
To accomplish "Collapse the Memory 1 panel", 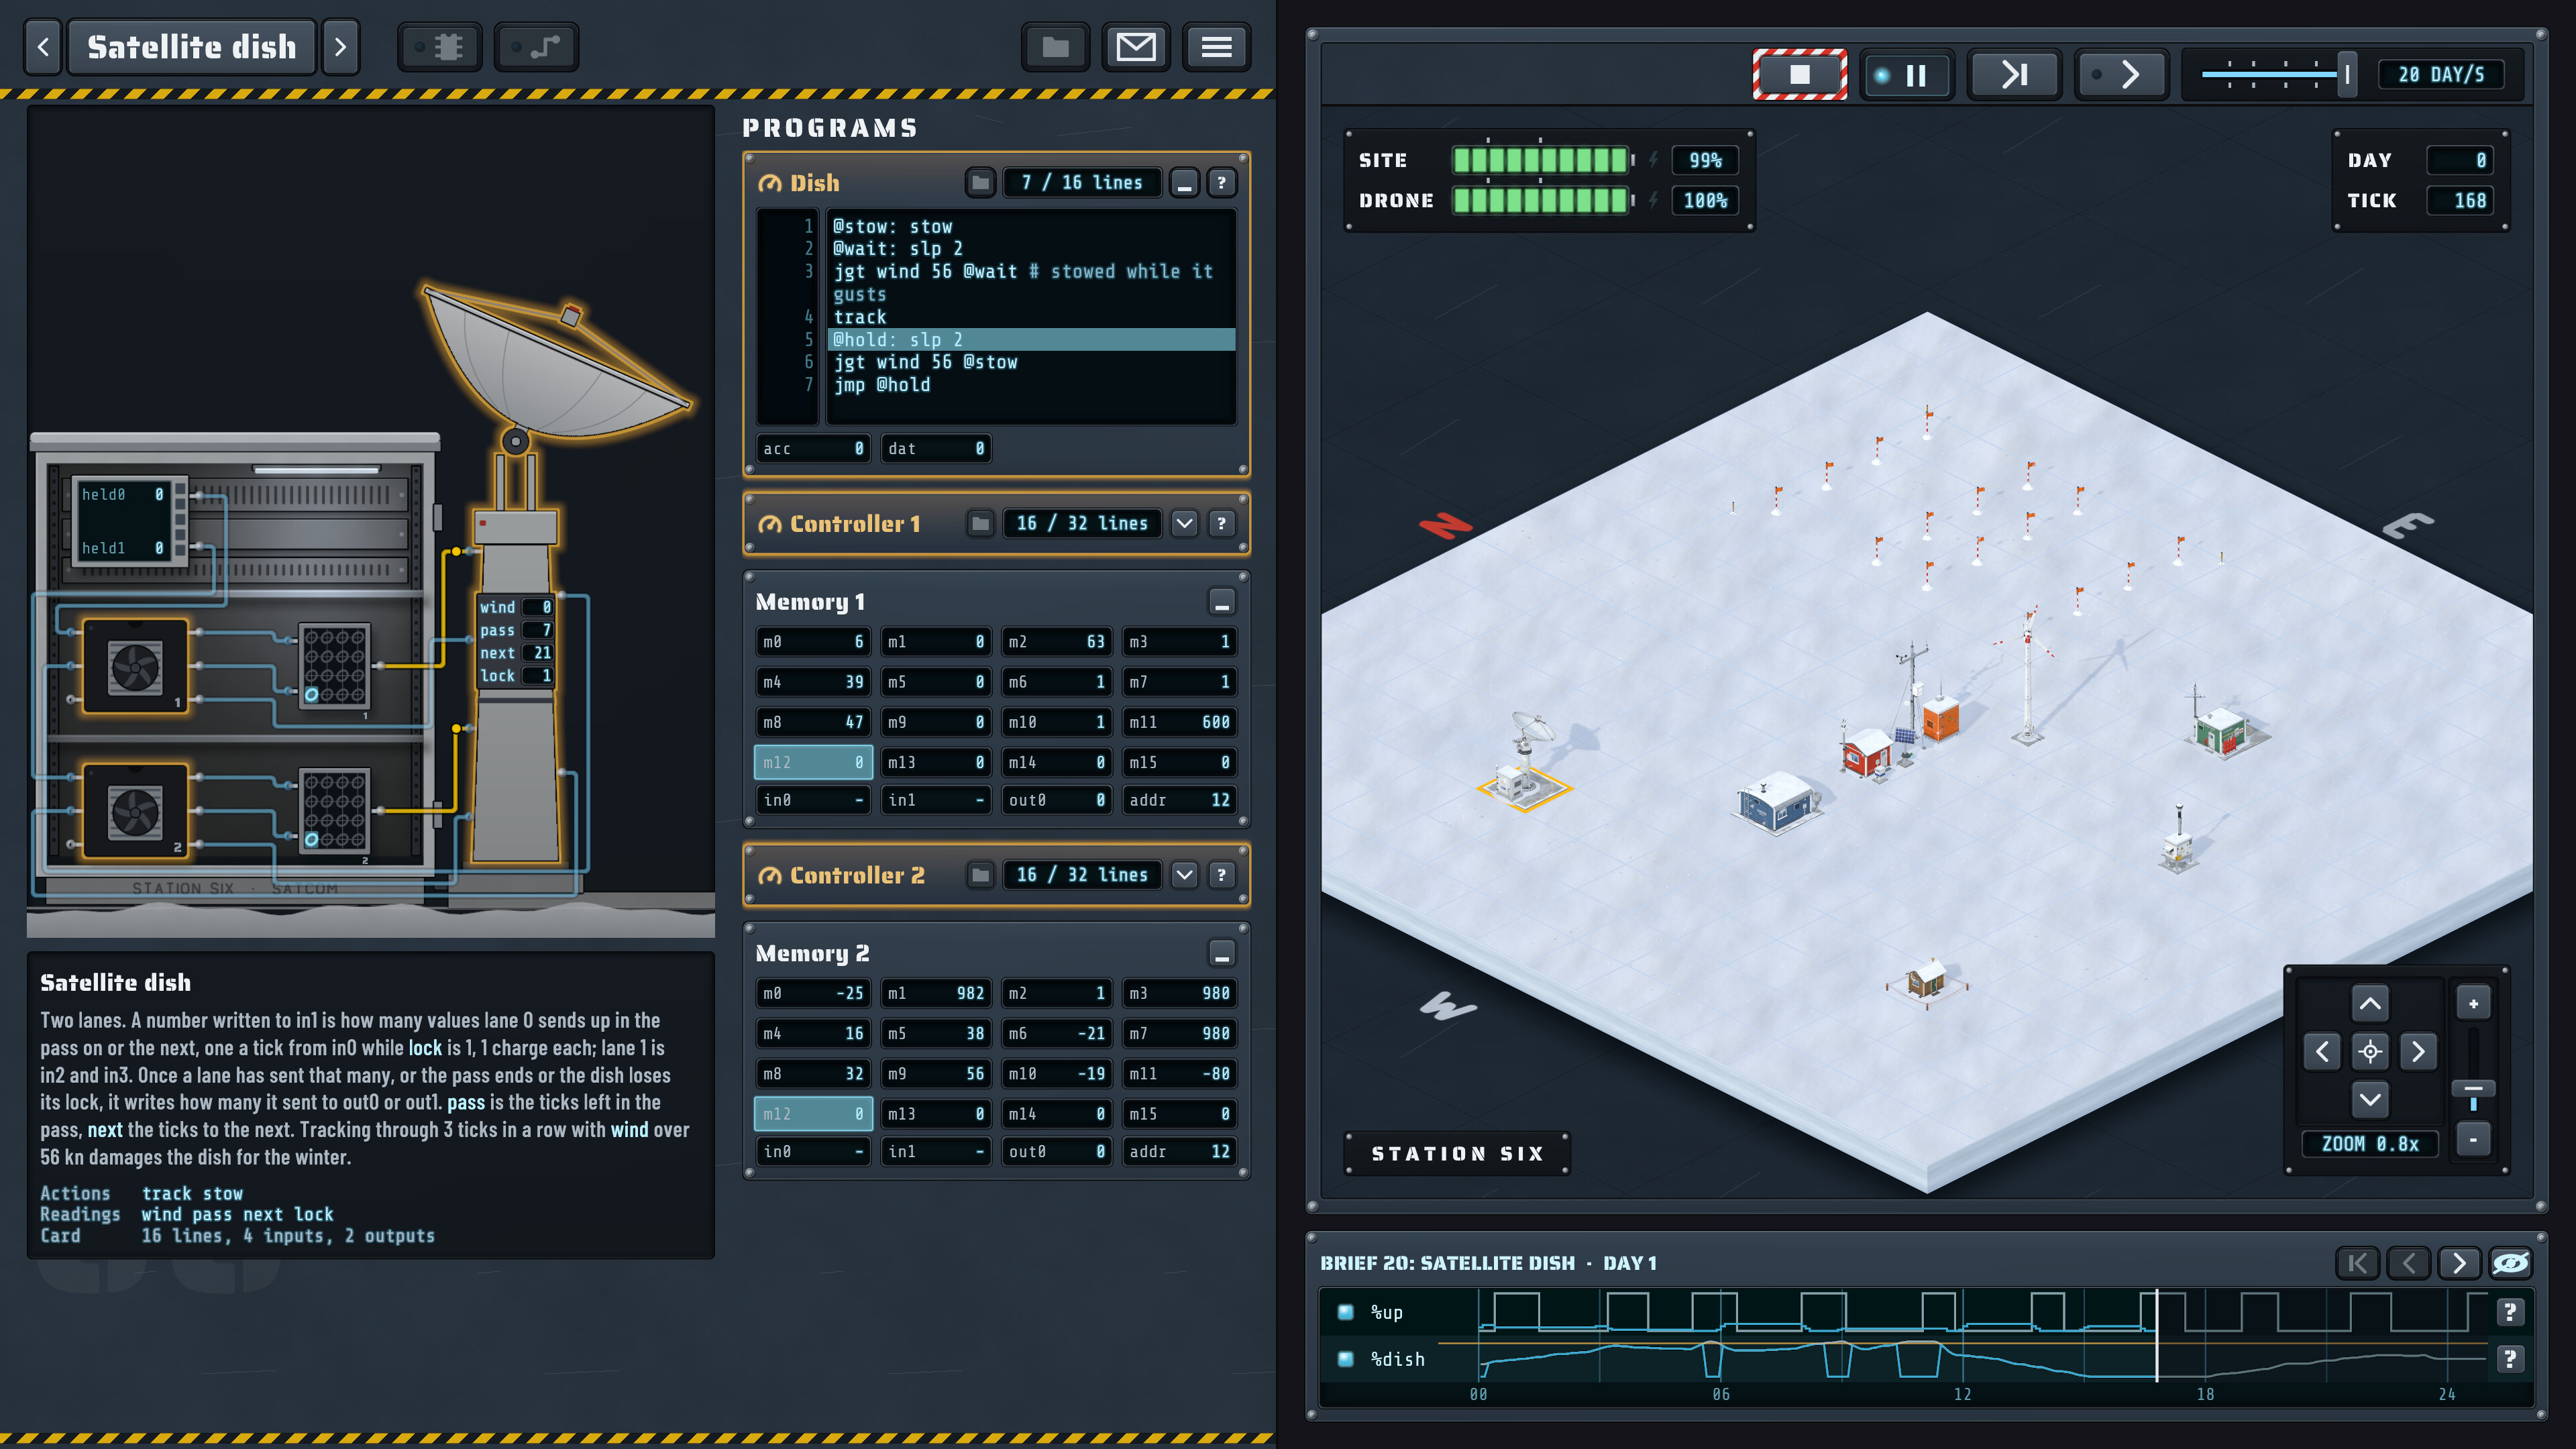I will (x=1221, y=602).
